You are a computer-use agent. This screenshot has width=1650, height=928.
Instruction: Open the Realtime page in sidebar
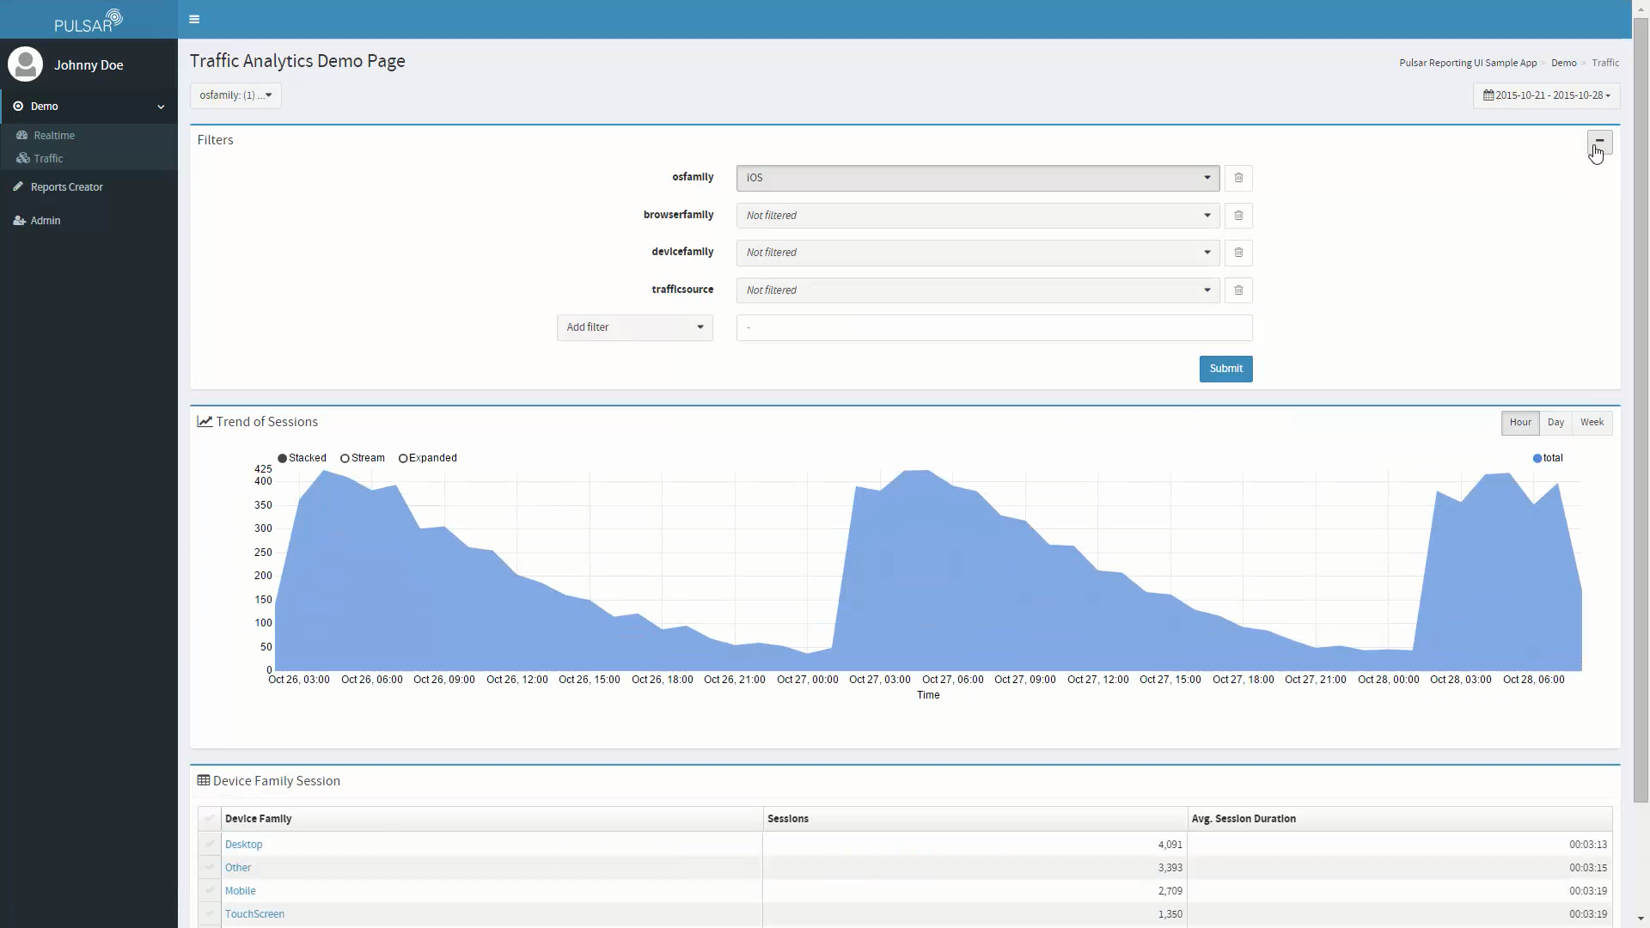[54, 136]
